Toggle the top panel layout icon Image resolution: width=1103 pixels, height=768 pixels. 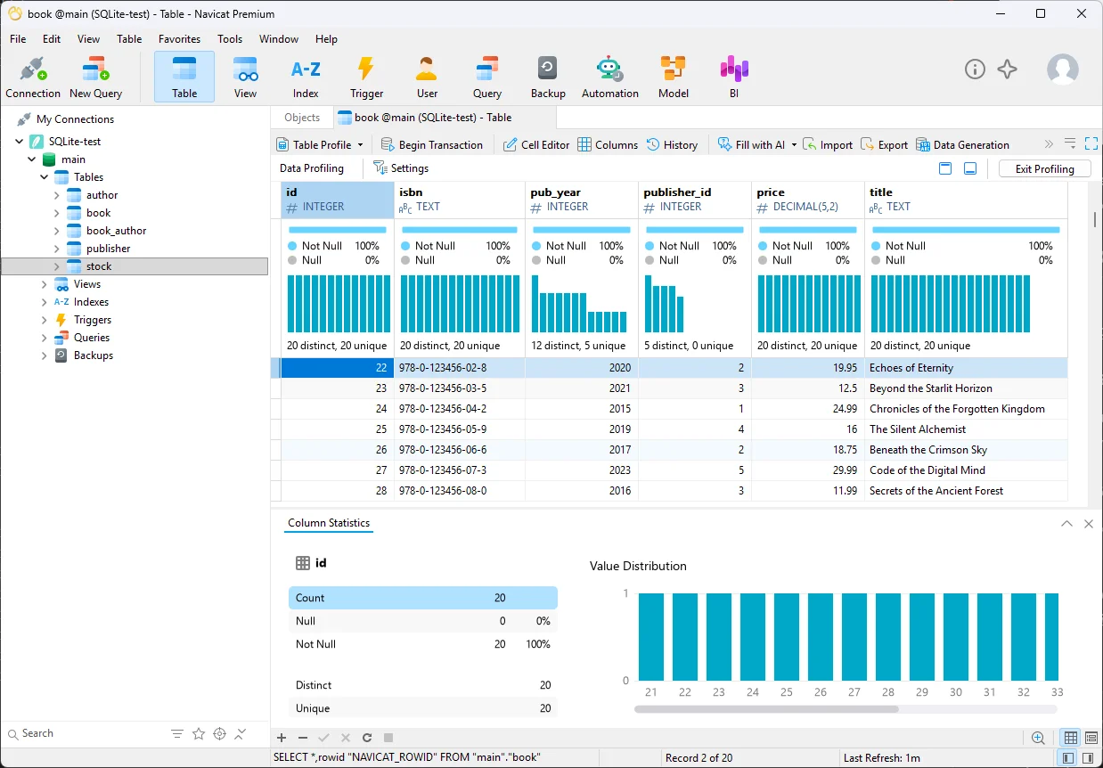[945, 168]
